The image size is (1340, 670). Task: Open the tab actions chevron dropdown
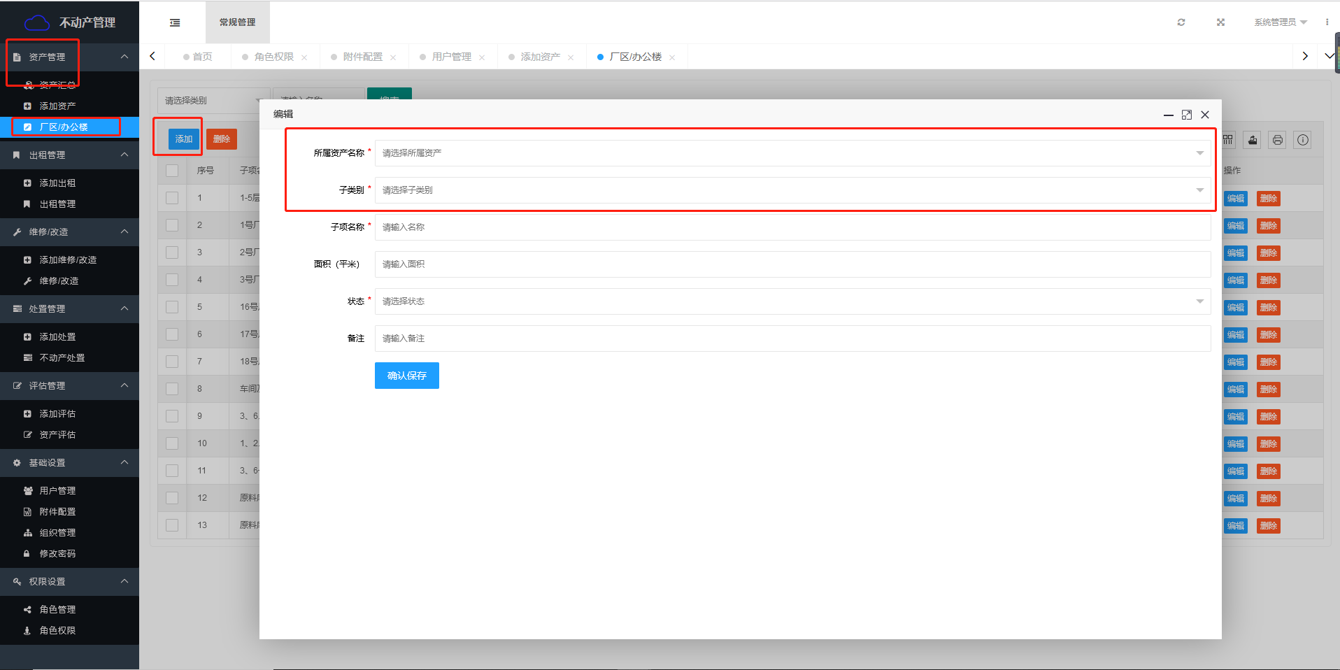[1329, 56]
